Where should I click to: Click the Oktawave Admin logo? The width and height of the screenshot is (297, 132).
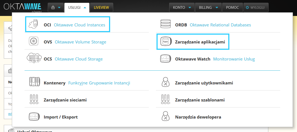[22, 7]
